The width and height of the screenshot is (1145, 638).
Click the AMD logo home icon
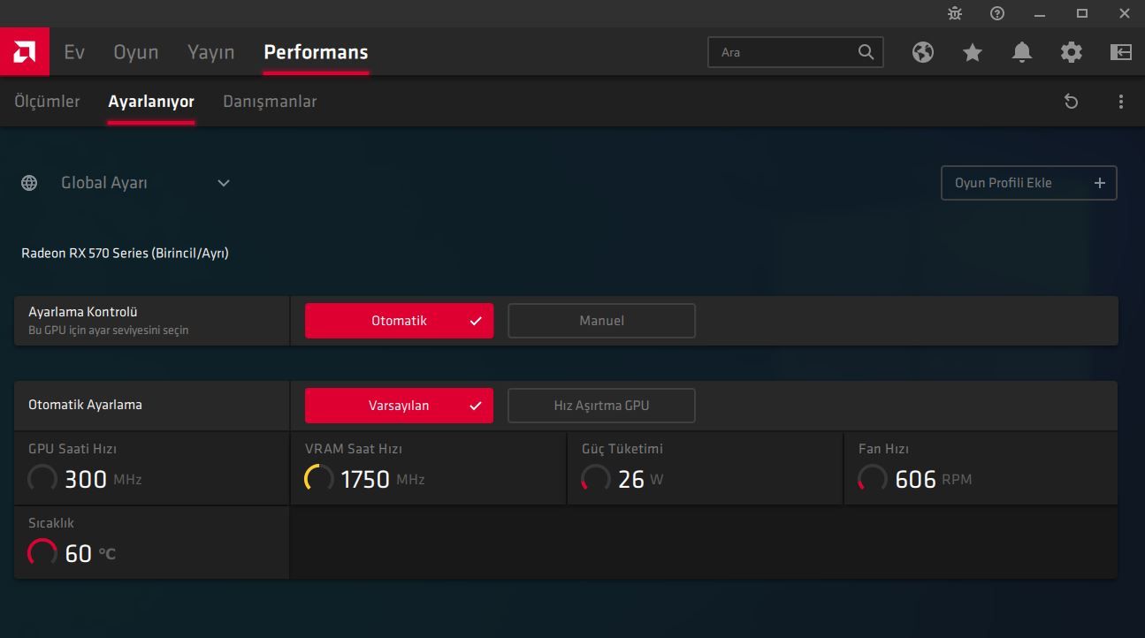point(25,52)
